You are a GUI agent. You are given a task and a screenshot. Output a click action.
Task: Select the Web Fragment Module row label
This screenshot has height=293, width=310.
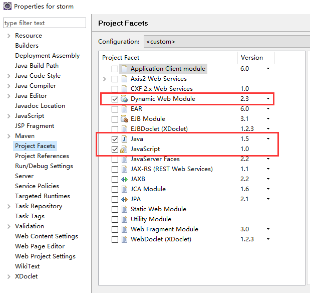(x=164, y=229)
